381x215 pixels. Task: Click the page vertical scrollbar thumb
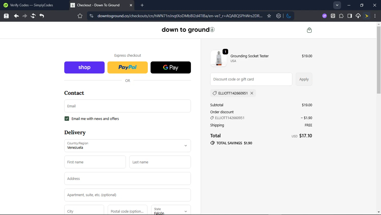coord(378,60)
